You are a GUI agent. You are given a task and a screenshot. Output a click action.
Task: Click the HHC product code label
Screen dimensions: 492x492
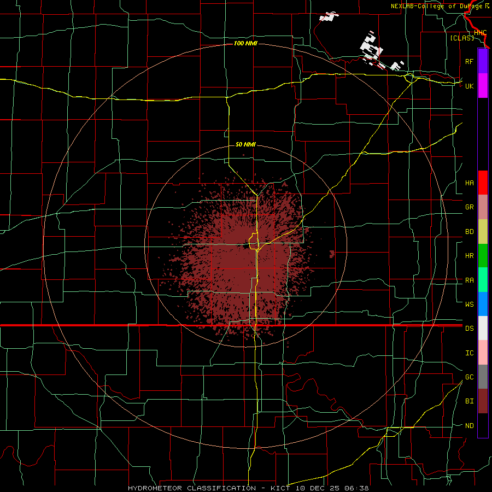tap(480, 33)
